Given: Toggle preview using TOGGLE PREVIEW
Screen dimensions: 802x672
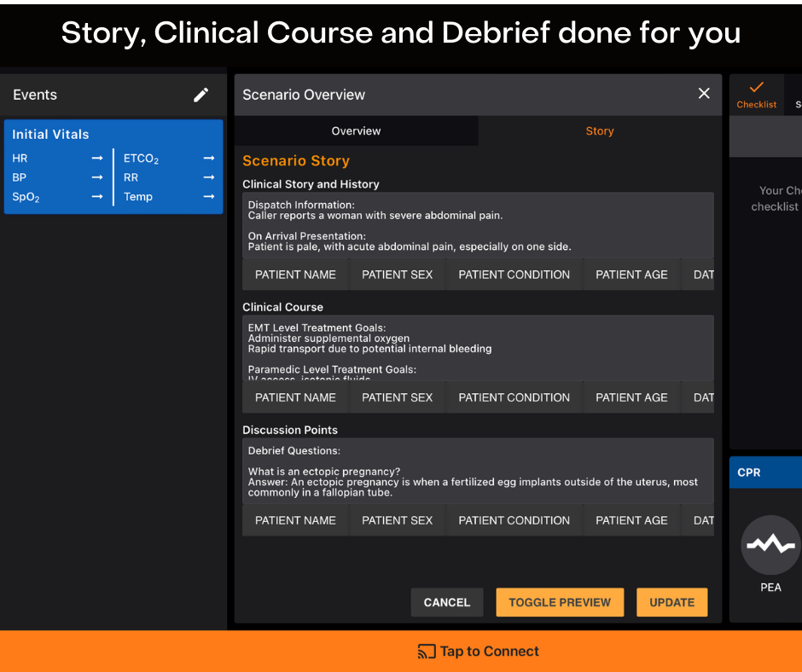Looking at the screenshot, I should click(x=560, y=602).
